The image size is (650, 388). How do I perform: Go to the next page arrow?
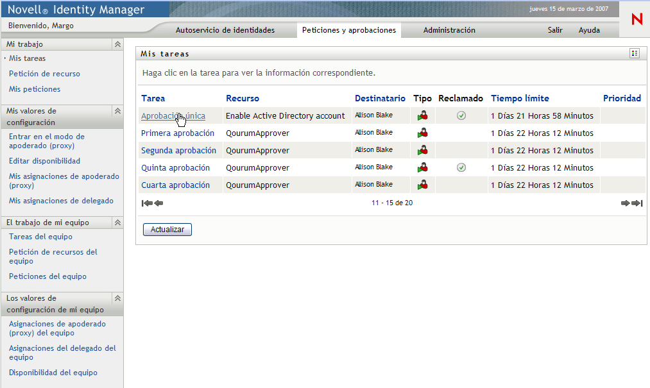point(626,203)
